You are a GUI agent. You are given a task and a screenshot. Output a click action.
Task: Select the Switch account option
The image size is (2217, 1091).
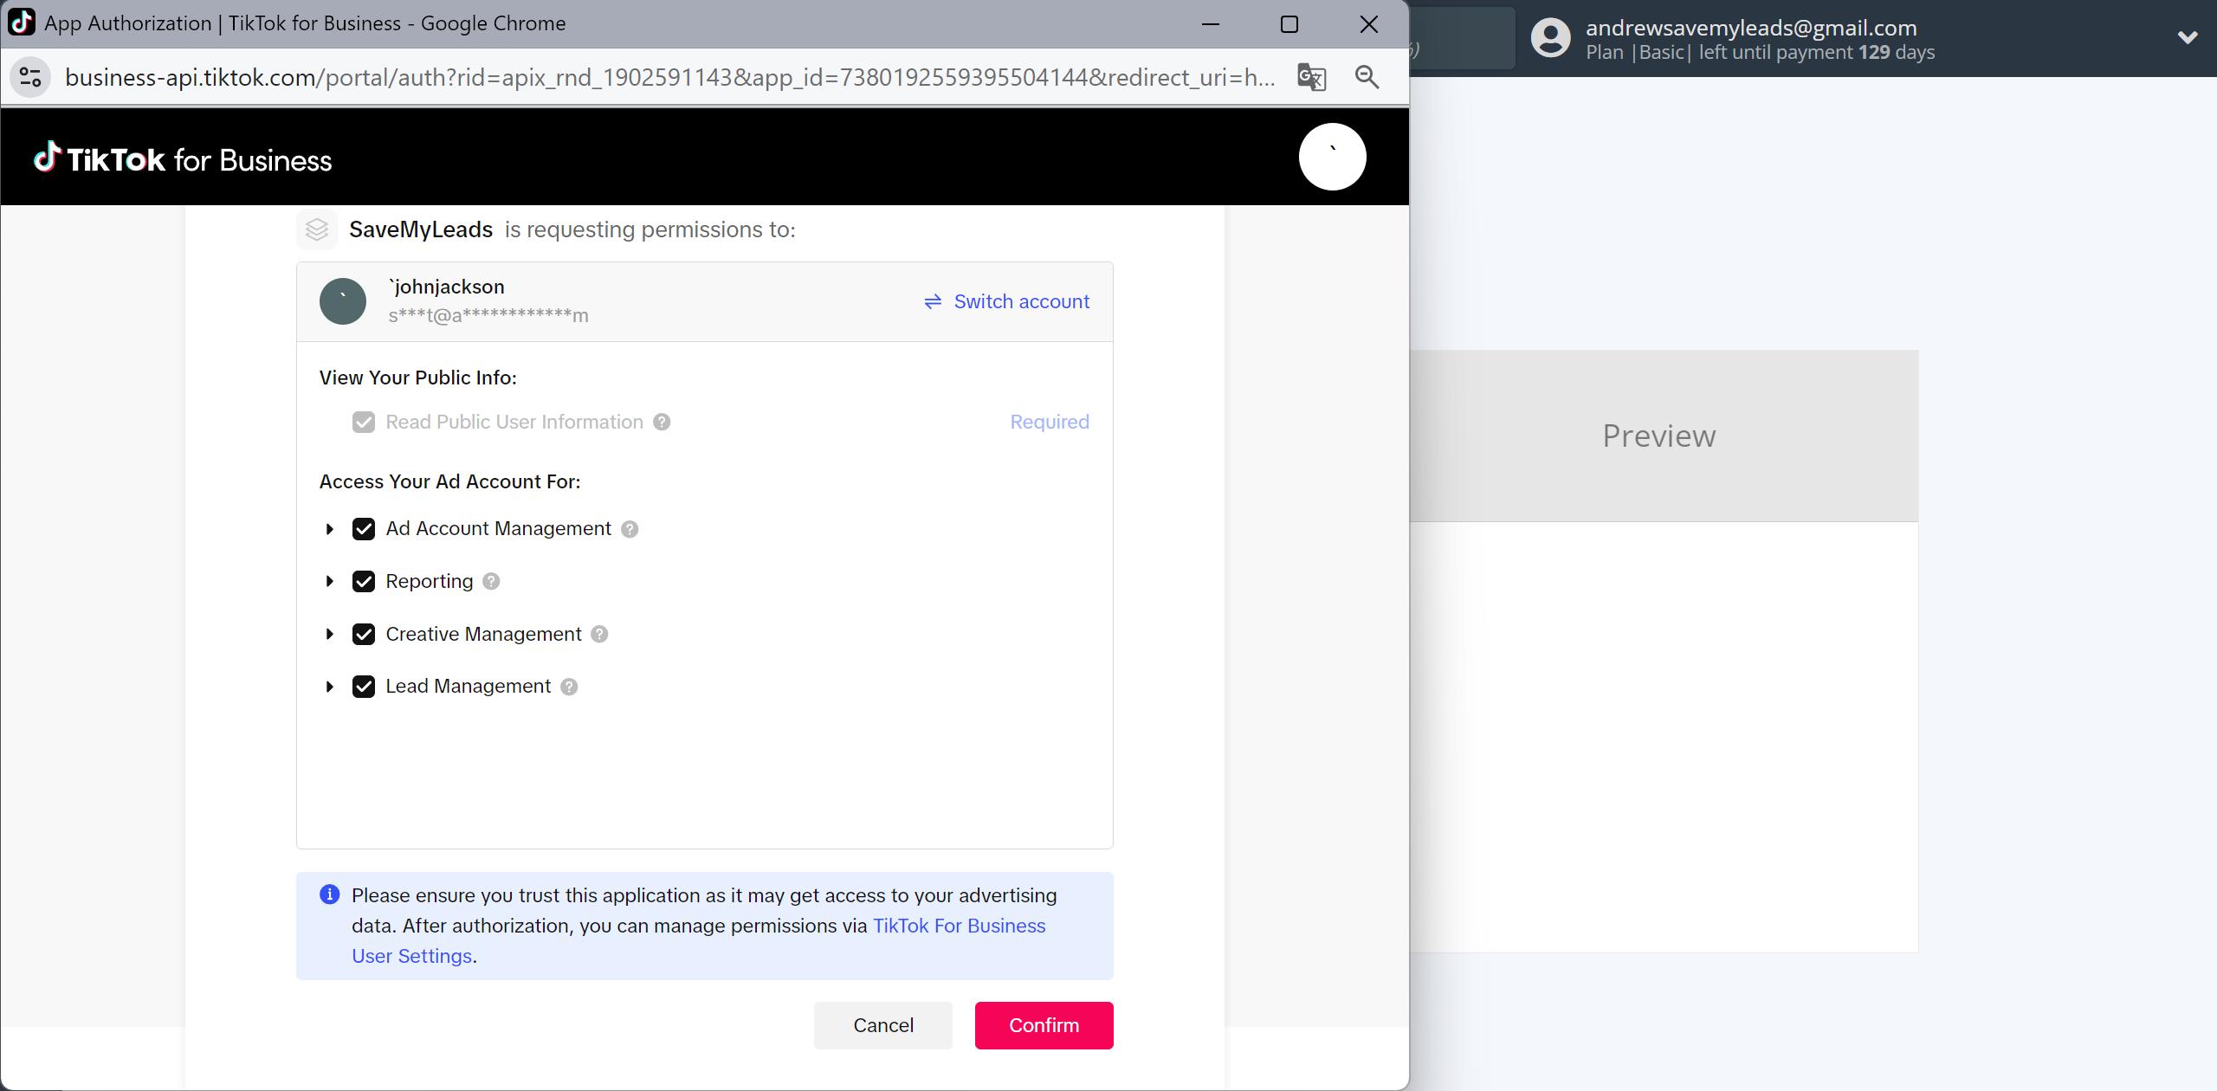pyautogui.click(x=1006, y=301)
